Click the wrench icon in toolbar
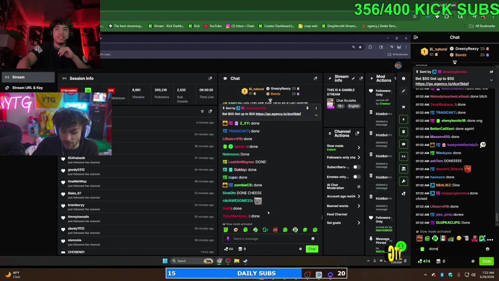The height and width of the screenshot is (281, 499). 403,181
